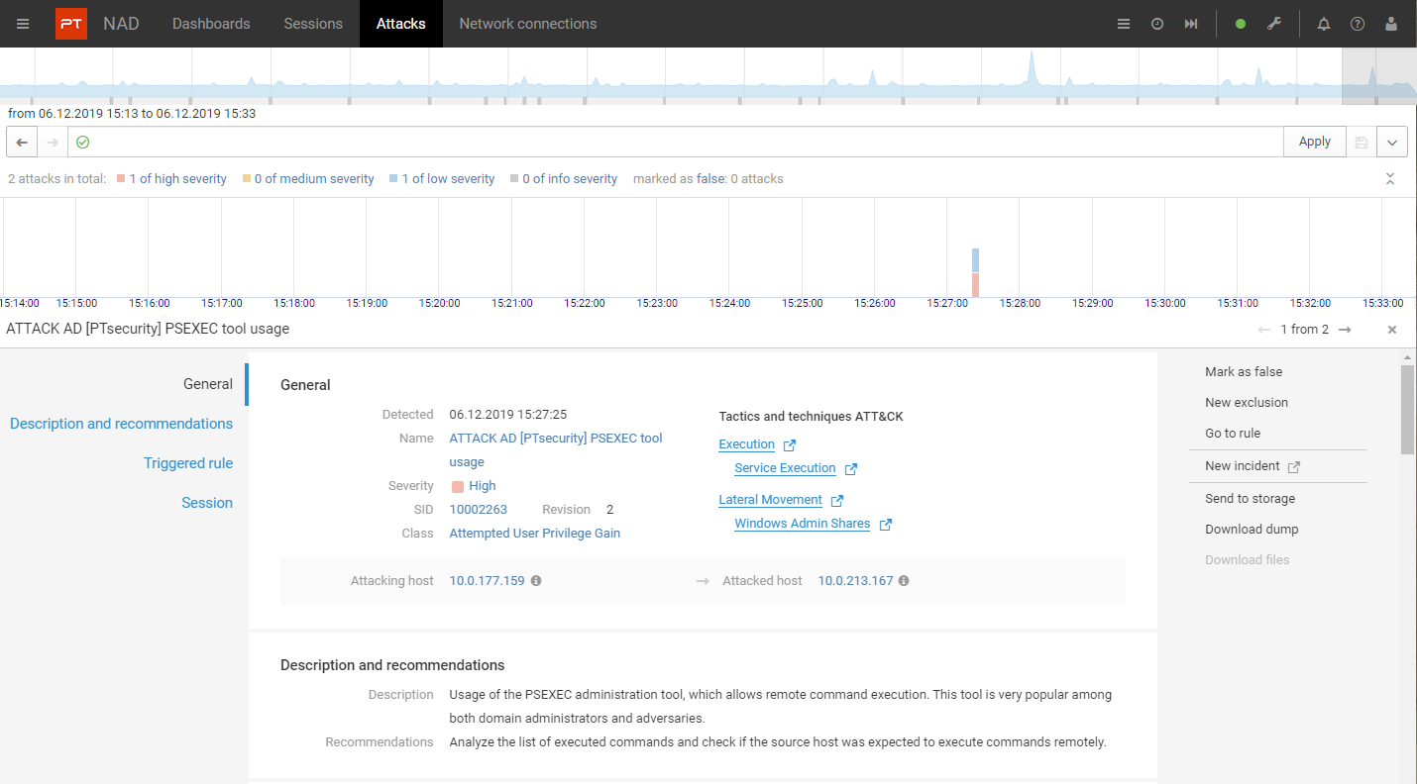This screenshot has height=784, width=1417.
Task: Close the attack details panel
Action: coord(1392,330)
